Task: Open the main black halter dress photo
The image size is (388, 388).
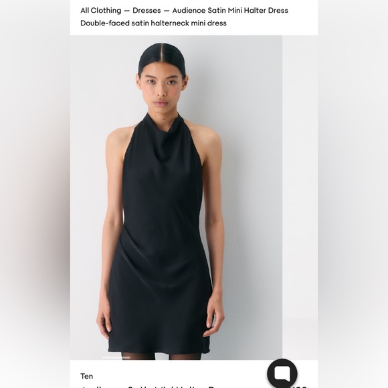Action: (176, 197)
